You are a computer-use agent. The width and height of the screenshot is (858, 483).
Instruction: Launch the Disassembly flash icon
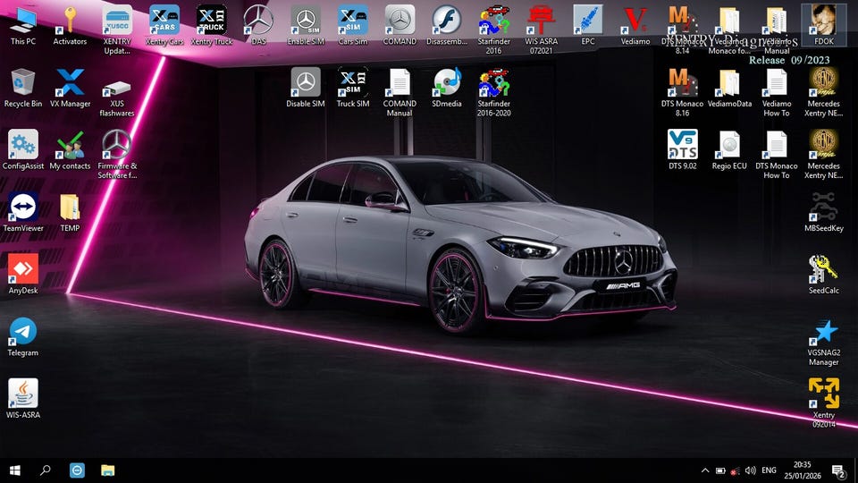447,25
